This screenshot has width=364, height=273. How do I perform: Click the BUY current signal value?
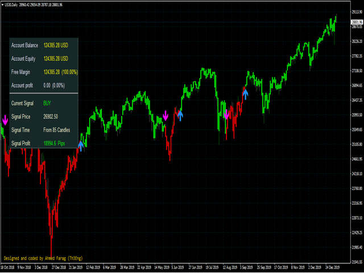point(47,103)
